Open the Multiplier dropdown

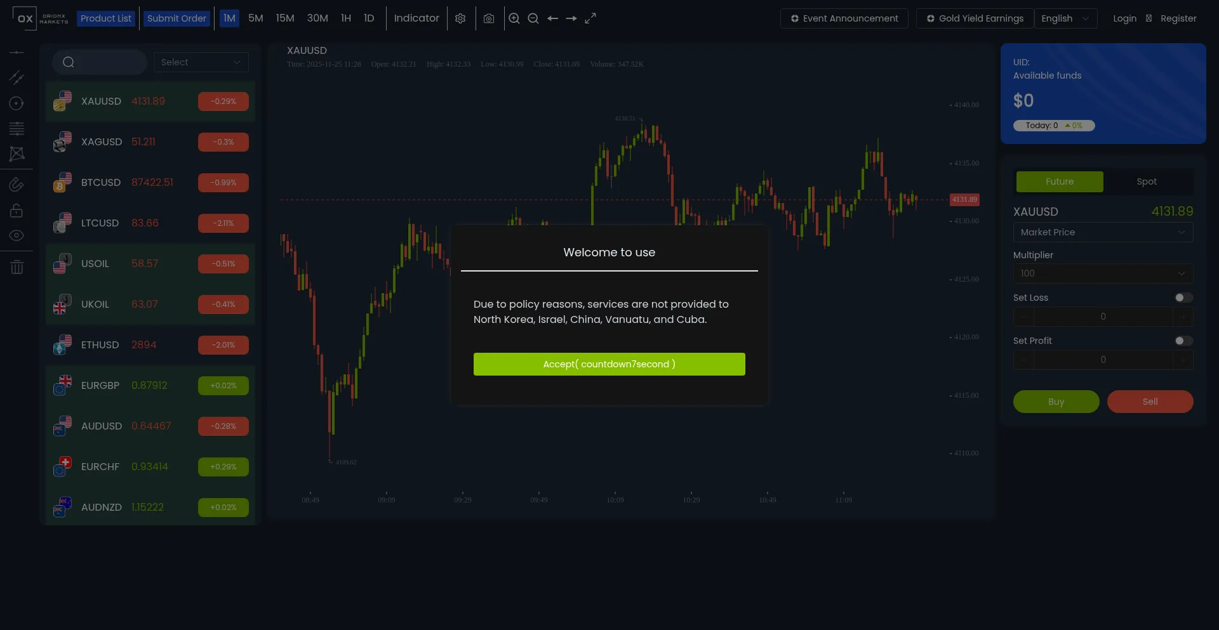pyautogui.click(x=1103, y=273)
